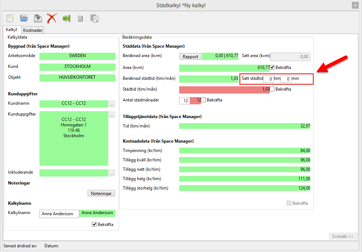Expand Kunduppgifter with its ellipsis button
Viewport: 362px width, 252px height.
click(x=112, y=115)
